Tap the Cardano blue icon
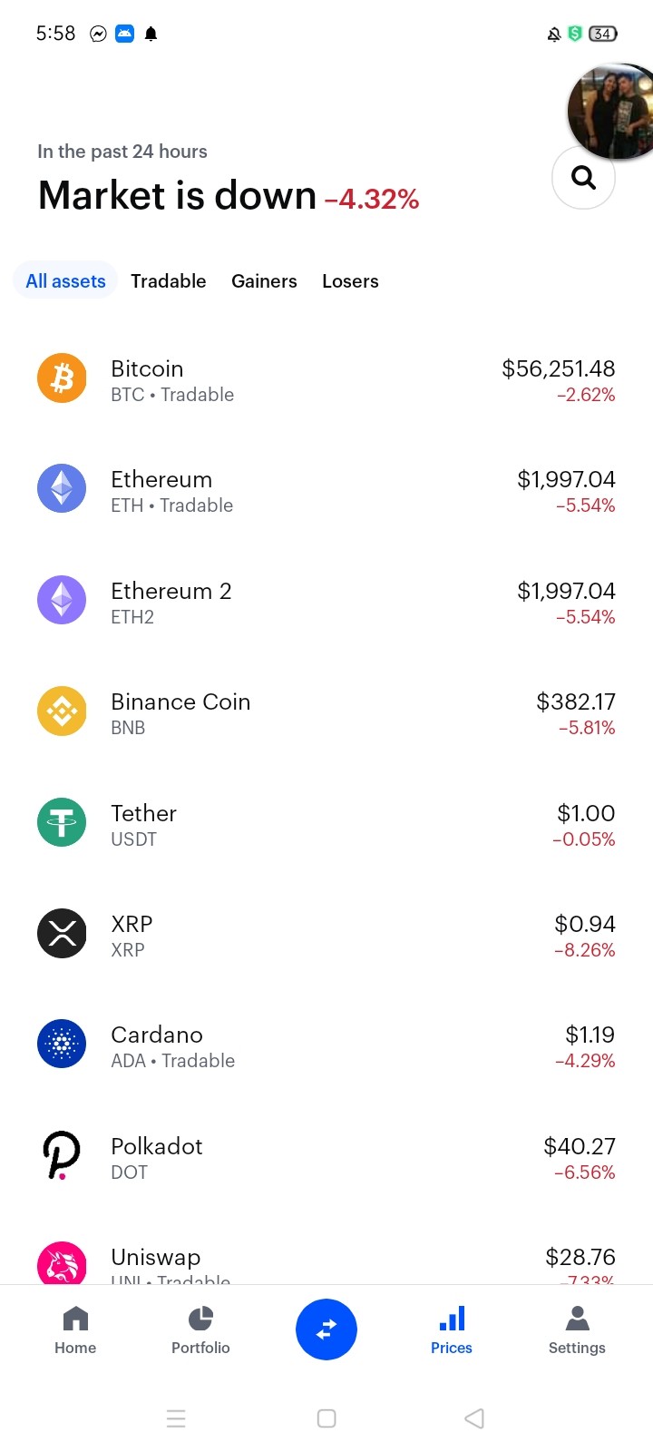 pyautogui.click(x=62, y=1044)
